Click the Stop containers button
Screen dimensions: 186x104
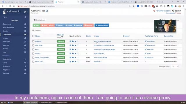click(44, 25)
